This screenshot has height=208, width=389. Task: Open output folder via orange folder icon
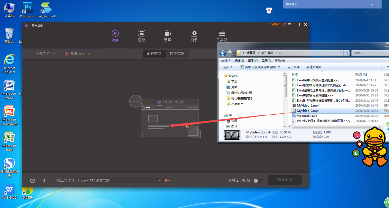(167, 181)
